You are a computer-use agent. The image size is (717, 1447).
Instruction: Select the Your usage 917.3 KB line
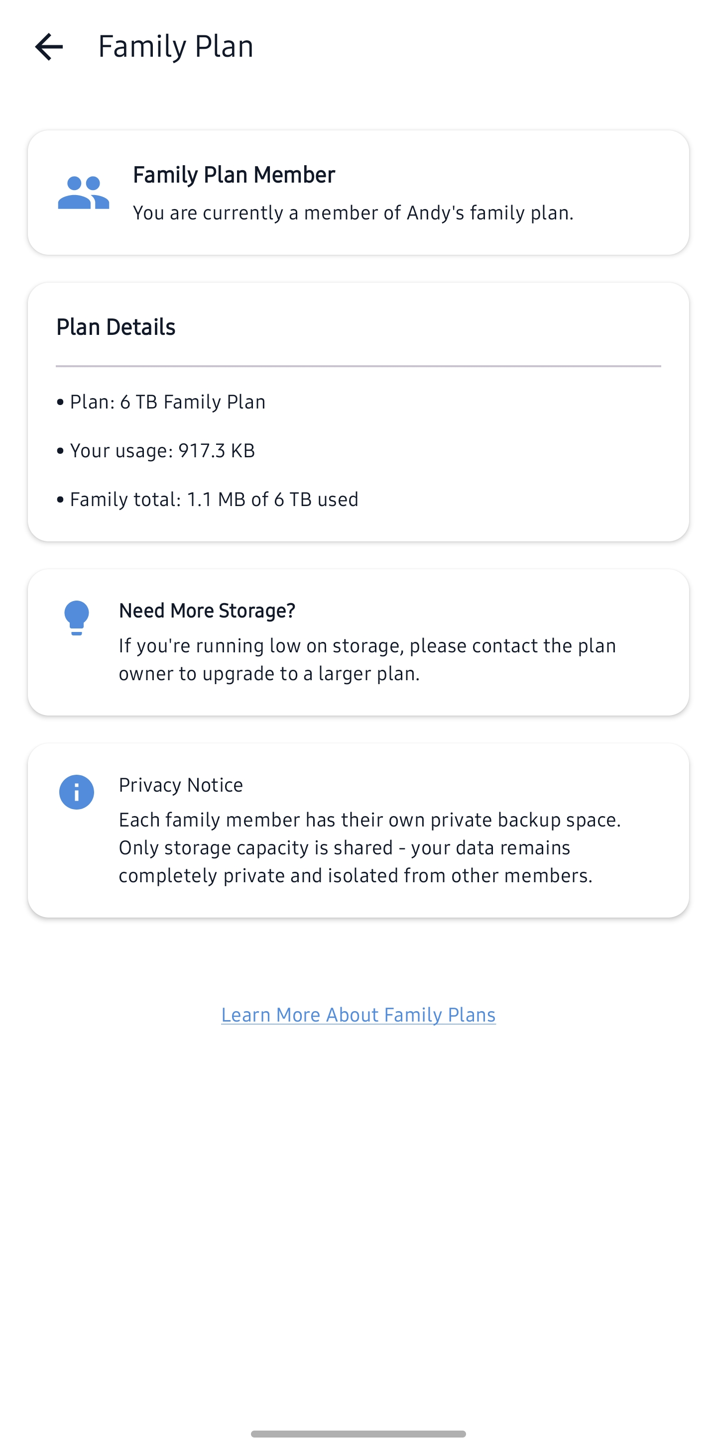click(162, 450)
